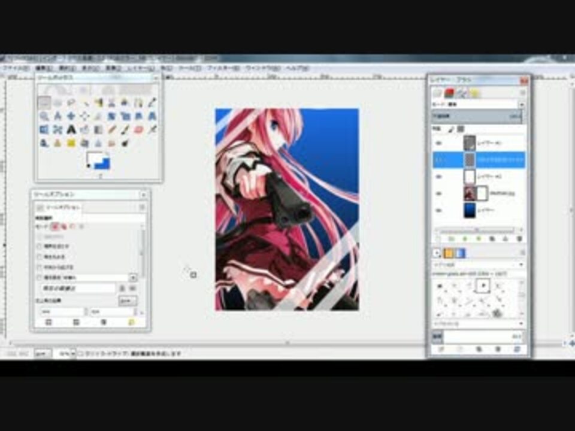Screen dimensions: 575x431
Task: Select the Measure tool
Action: [x=57, y=116]
